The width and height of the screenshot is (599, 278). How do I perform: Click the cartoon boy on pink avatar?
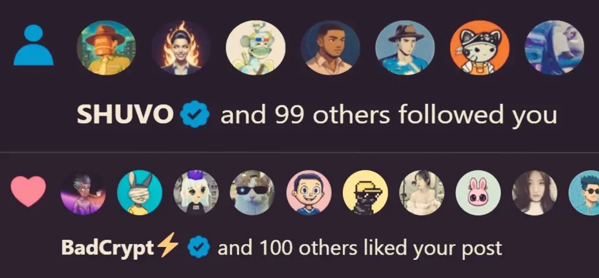click(x=309, y=193)
